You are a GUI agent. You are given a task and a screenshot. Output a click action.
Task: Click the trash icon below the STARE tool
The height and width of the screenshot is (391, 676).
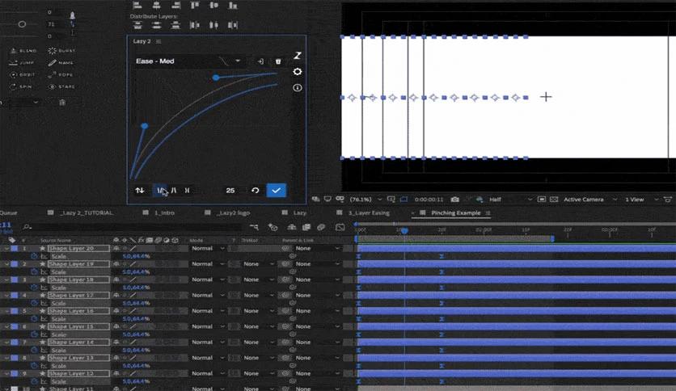click(x=62, y=103)
